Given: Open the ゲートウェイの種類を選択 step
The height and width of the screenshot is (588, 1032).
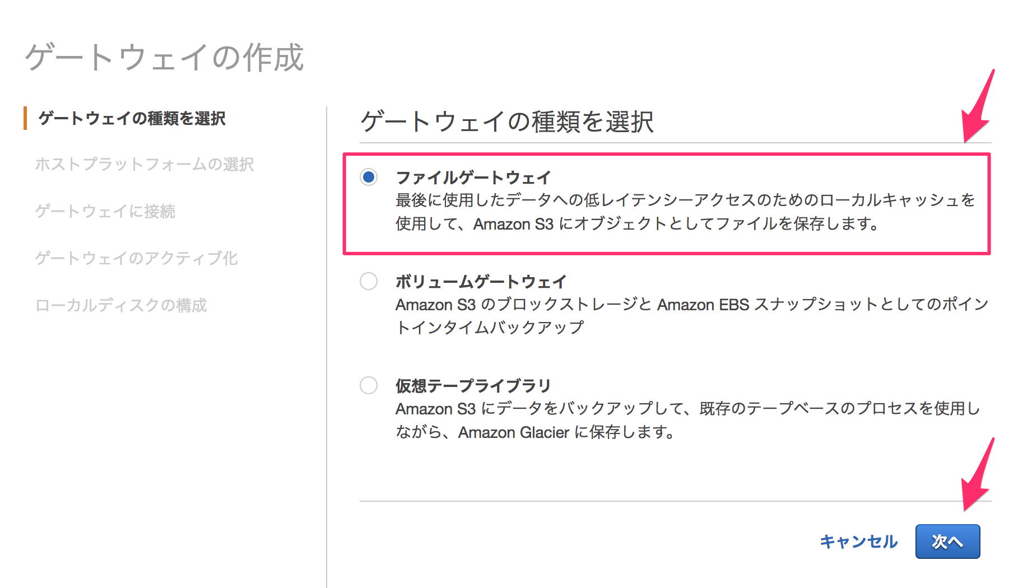Looking at the screenshot, I should [133, 118].
